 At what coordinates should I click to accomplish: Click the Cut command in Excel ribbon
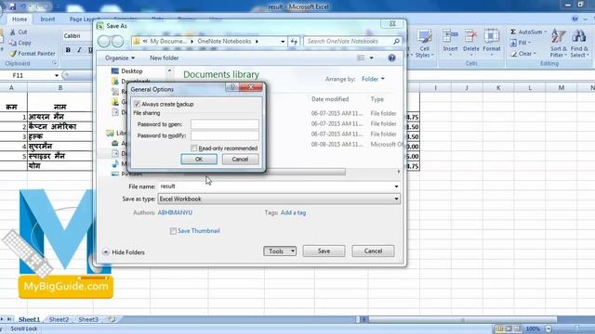(19, 32)
